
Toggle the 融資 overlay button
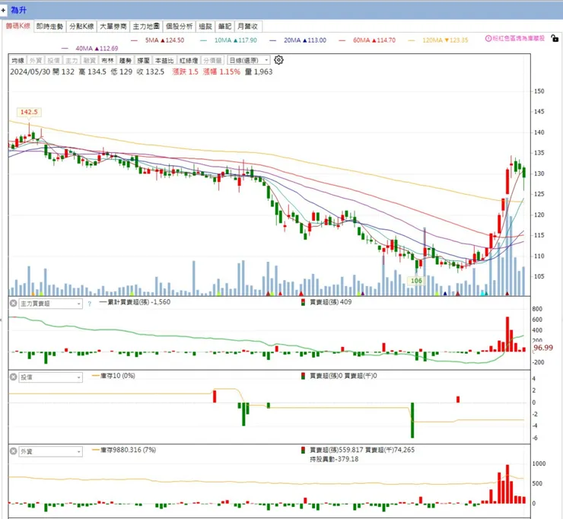90,60
